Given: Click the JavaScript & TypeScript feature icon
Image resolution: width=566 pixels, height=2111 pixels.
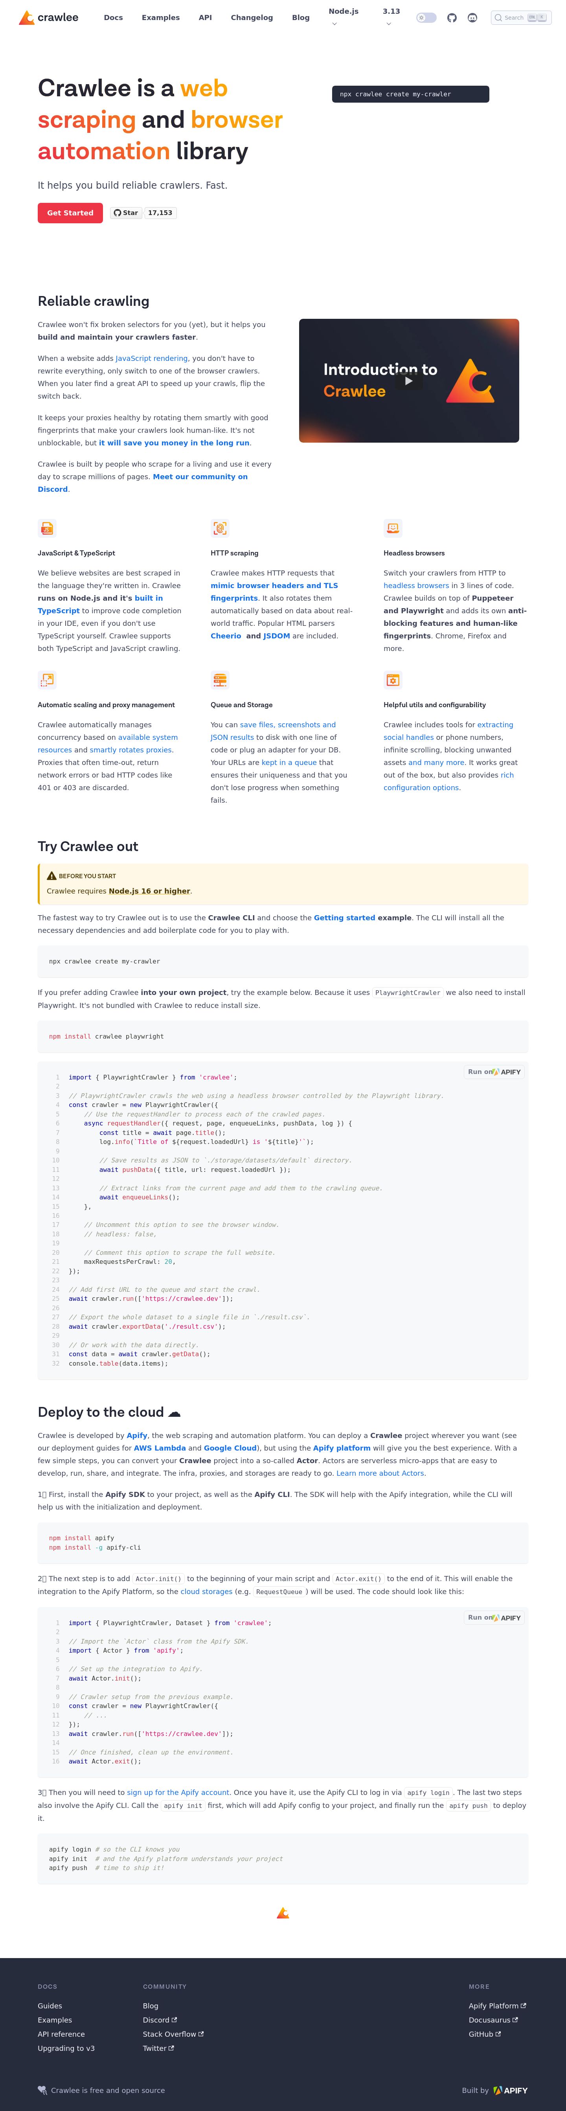Looking at the screenshot, I should [47, 529].
